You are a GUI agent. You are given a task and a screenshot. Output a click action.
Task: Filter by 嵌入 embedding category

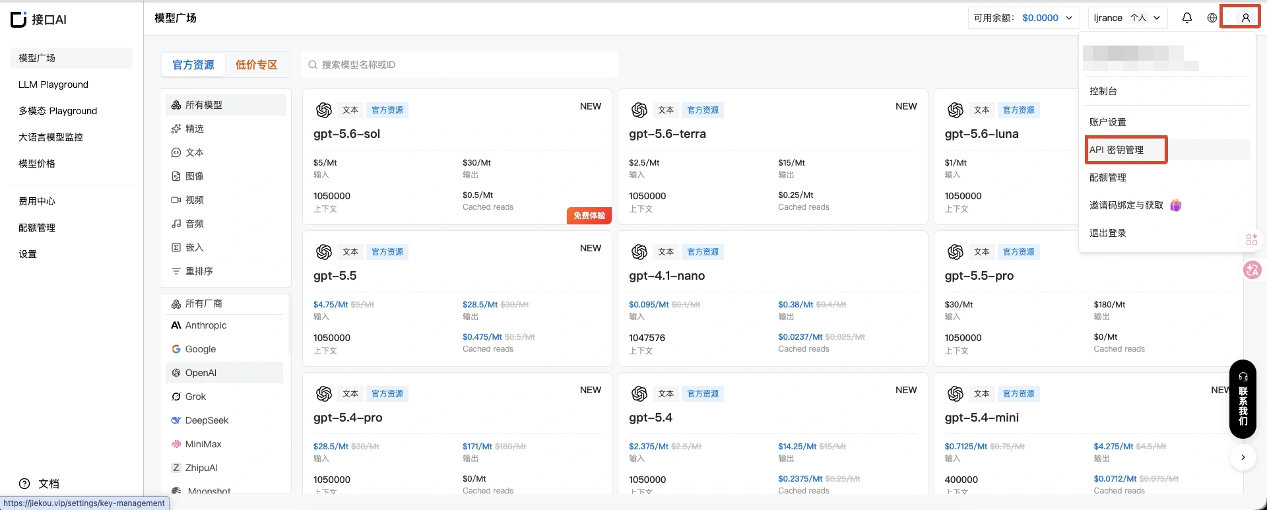tap(226, 247)
